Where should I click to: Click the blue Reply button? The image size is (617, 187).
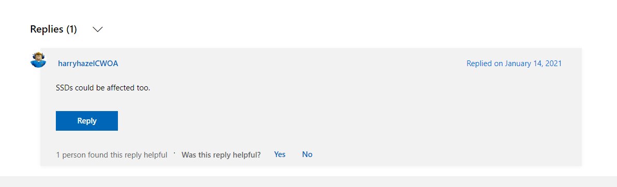coord(87,121)
